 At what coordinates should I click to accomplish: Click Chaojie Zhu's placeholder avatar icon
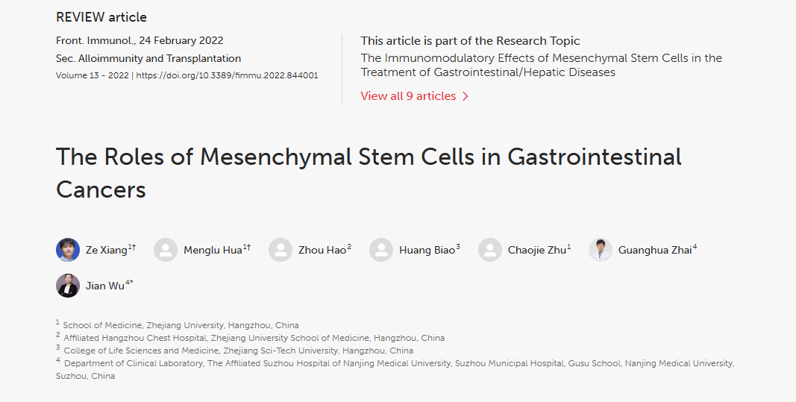pyautogui.click(x=490, y=250)
